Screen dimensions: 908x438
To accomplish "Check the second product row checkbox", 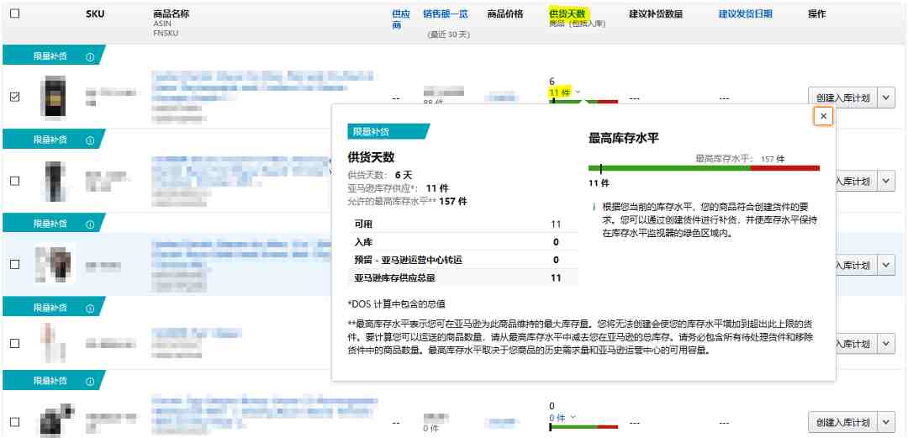I will coord(15,181).
